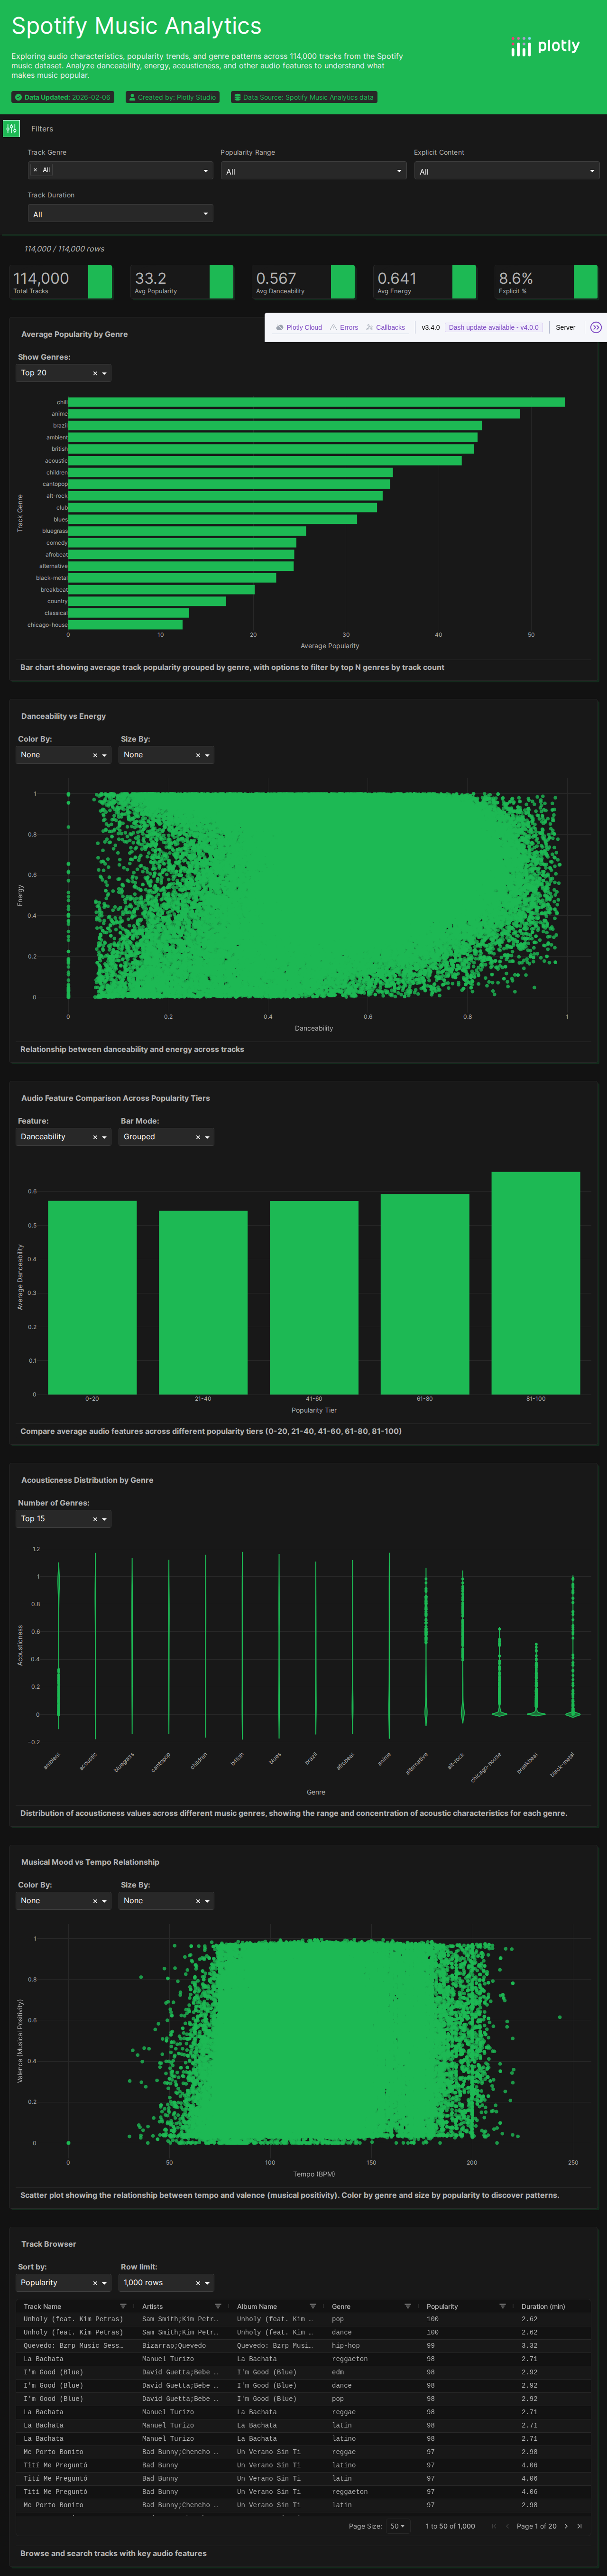Image resolution: width=607 pixels, height=2576 pixels.
Task: Select the chill bar in popularity chart
Action: (316, 402)
